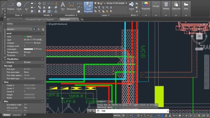Image resolution: width=210 pixels, height=118 pixels.
Task: Open Layer Properties manager
Action: tap(88, 7)
